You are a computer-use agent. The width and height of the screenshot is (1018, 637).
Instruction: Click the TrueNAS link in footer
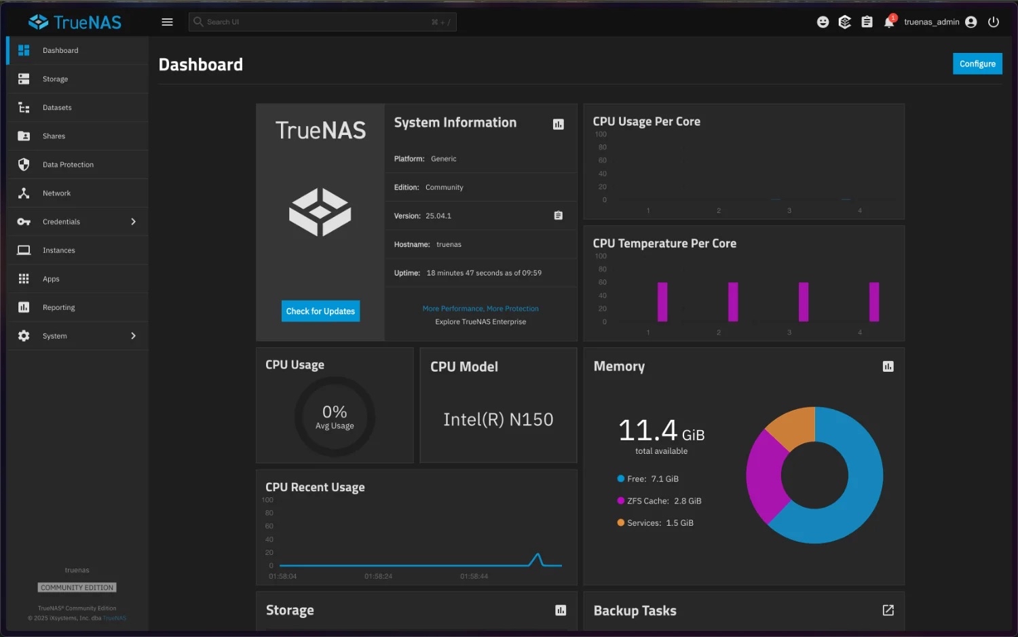click(x=115, y=618)
